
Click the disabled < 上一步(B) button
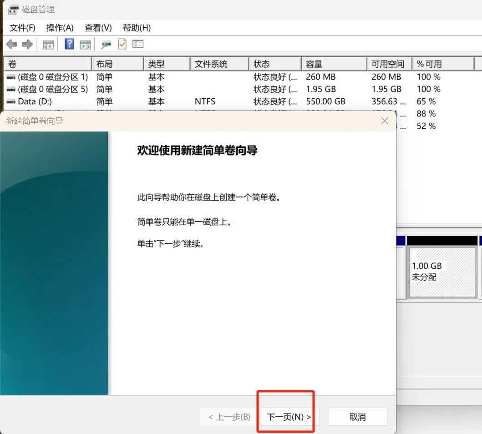[x=229, y=417]
